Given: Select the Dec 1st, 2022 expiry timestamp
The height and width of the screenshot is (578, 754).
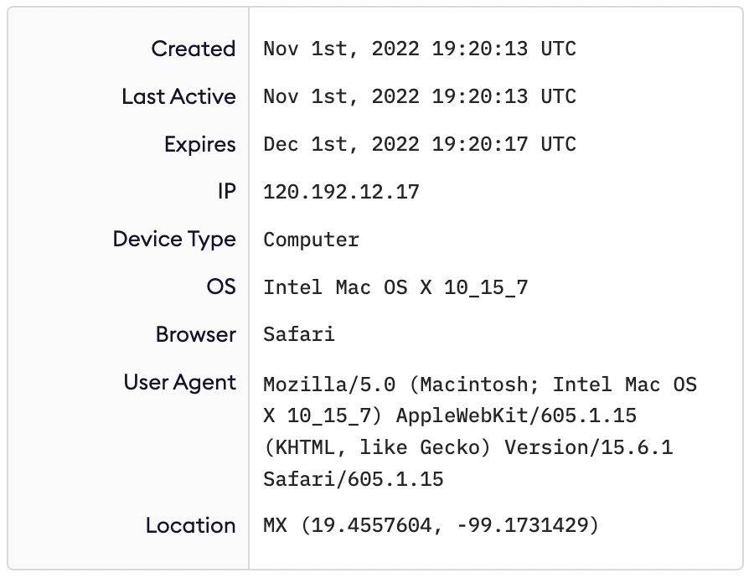Looking at the screenshot, I should [419, 144].
